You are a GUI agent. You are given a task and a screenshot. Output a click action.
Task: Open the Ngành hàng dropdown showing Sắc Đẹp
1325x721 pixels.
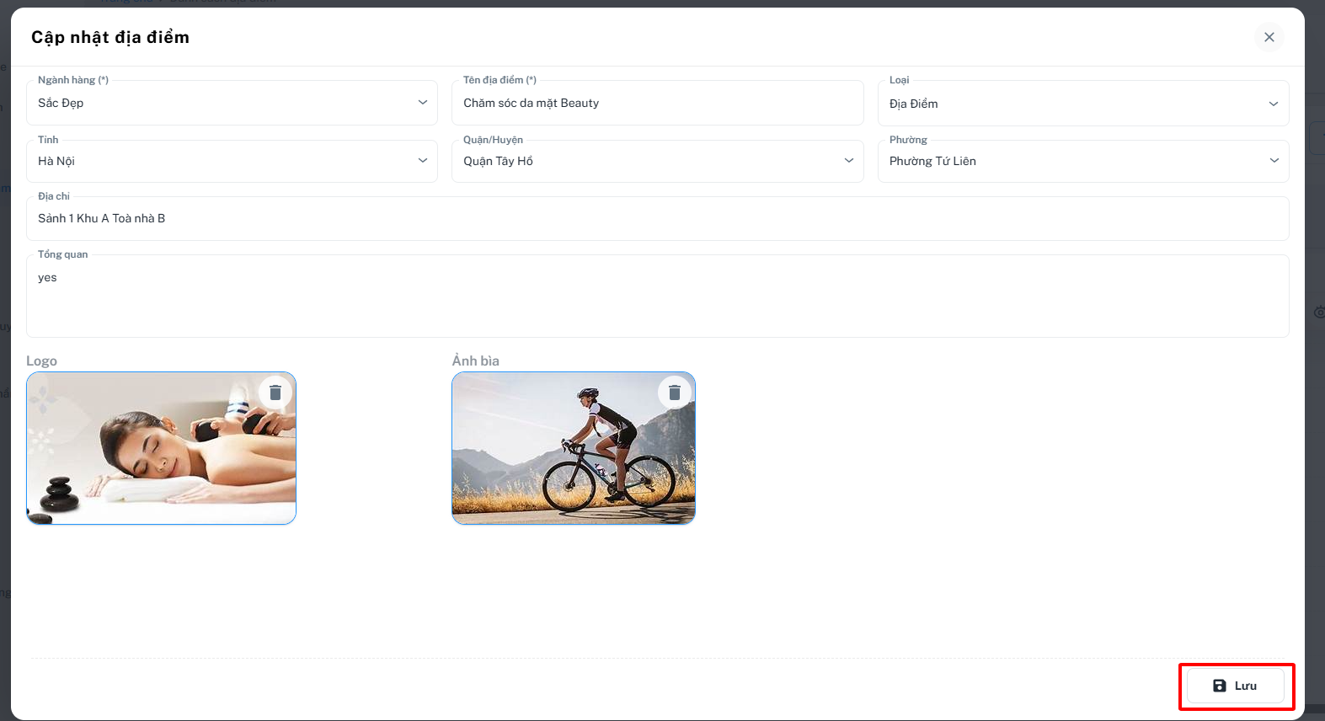click(232, 103)
